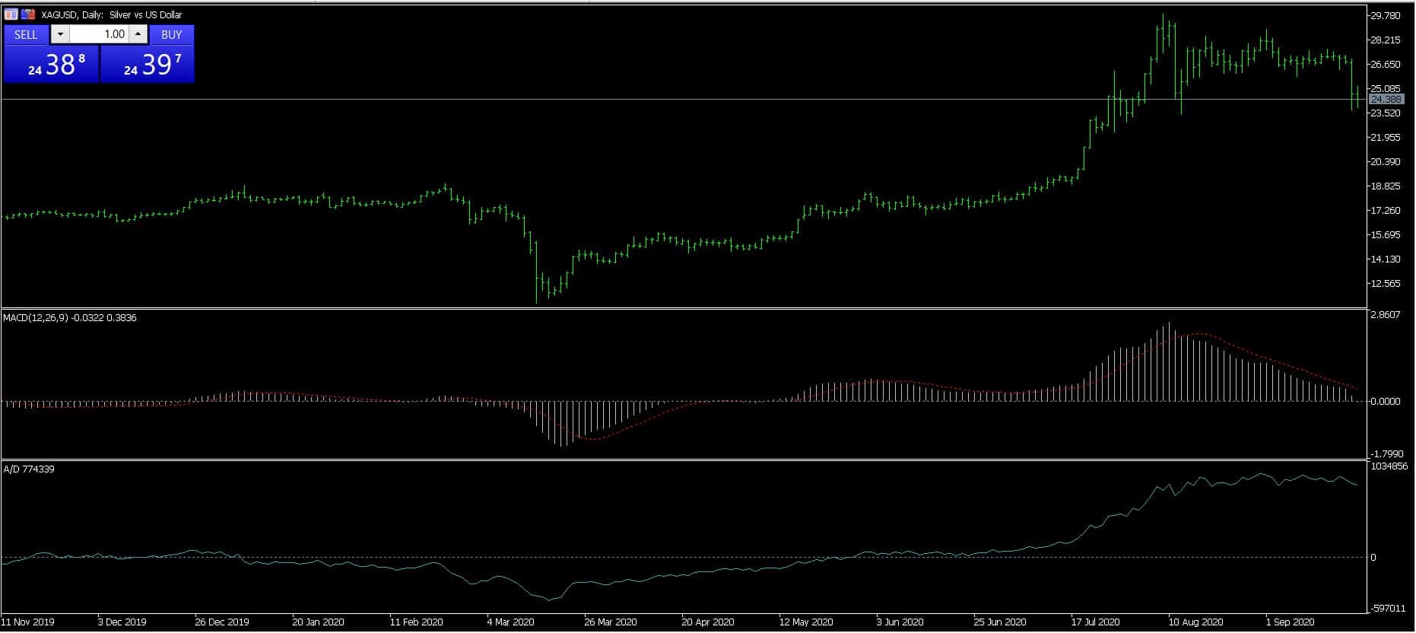Click the A/D 774339 indicator label
Viewport: 1416px width, 633px height.
coord(29,469)
